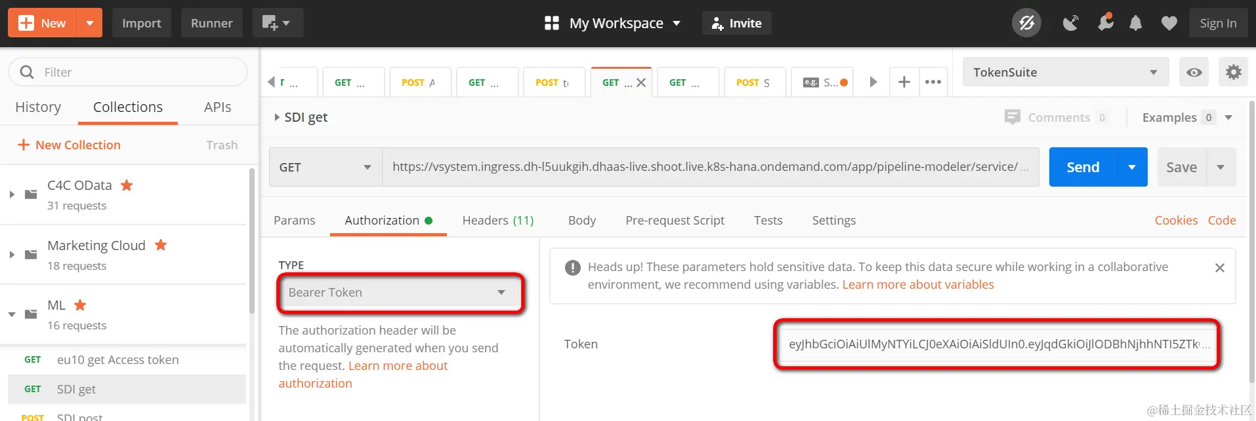Open the Pre-request Script tab

[675, 220]
